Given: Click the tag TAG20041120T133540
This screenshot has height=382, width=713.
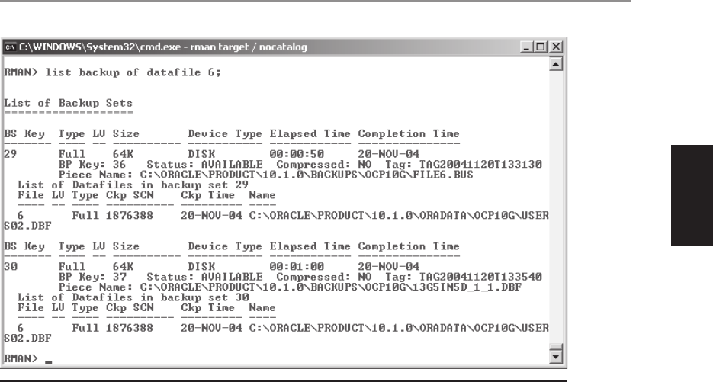Looking at the screenshot, I should click(480, 277).
